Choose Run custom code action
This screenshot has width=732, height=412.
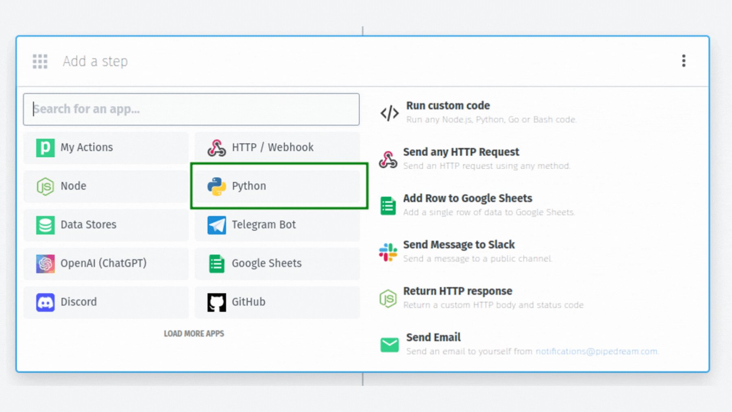(x=448, y=106)
